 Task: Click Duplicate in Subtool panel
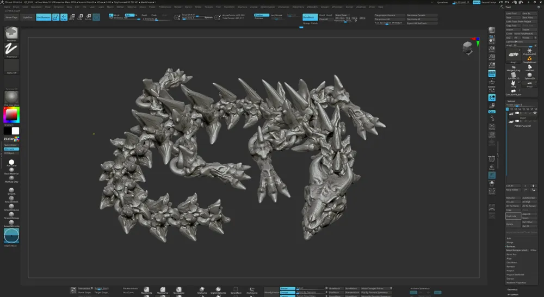513,216
